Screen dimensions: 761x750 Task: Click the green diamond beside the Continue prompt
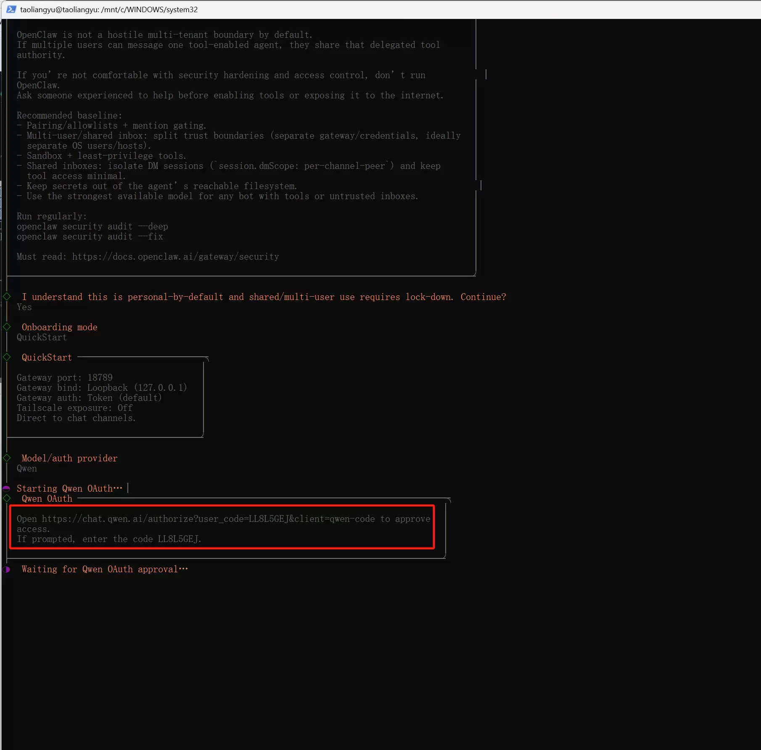7,297
